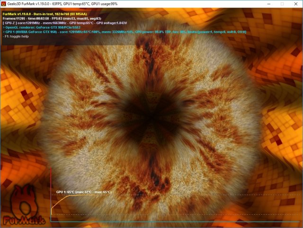Click the rising yellow temperature curve

point(57,201)
